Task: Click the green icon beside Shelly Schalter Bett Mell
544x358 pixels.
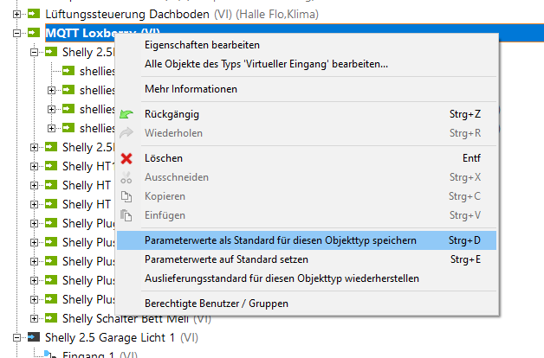Action: pos(51,318)
